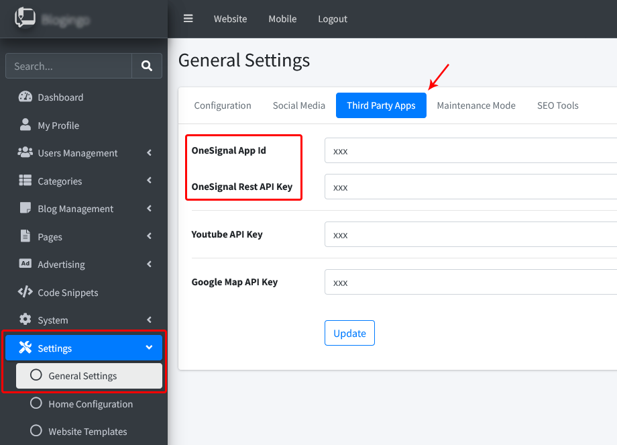Click the Blog Management note icon

click(x=25, y=208)
